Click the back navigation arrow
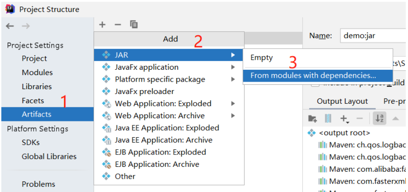The image size is (408, 192). (10, 26)
